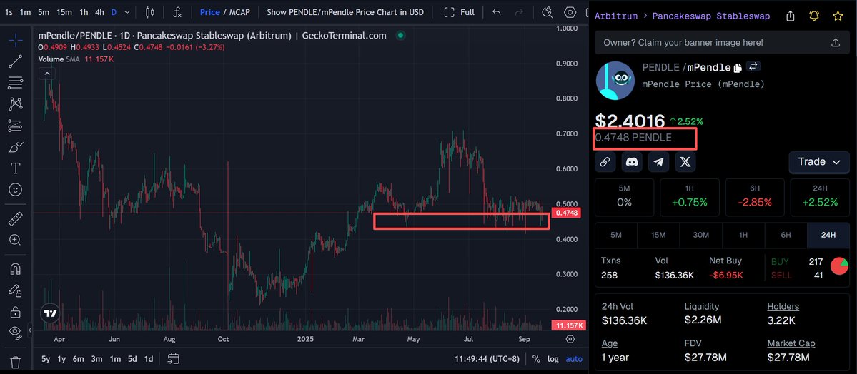Viewport: 857px width, 374px height.
Task: Select the 1H stats tab
Action: pyautogui.click(x=743, y=235)
